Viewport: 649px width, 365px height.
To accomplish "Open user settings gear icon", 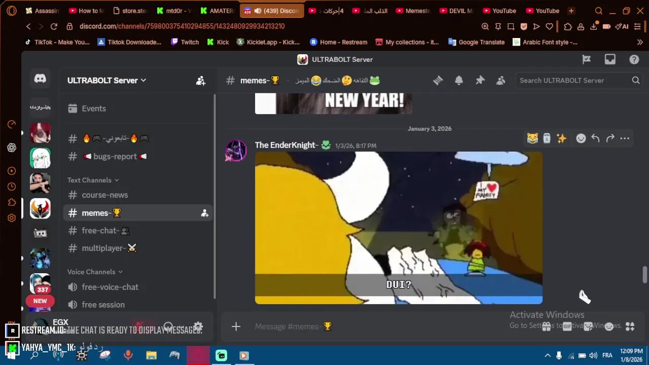I will point(198,327).
